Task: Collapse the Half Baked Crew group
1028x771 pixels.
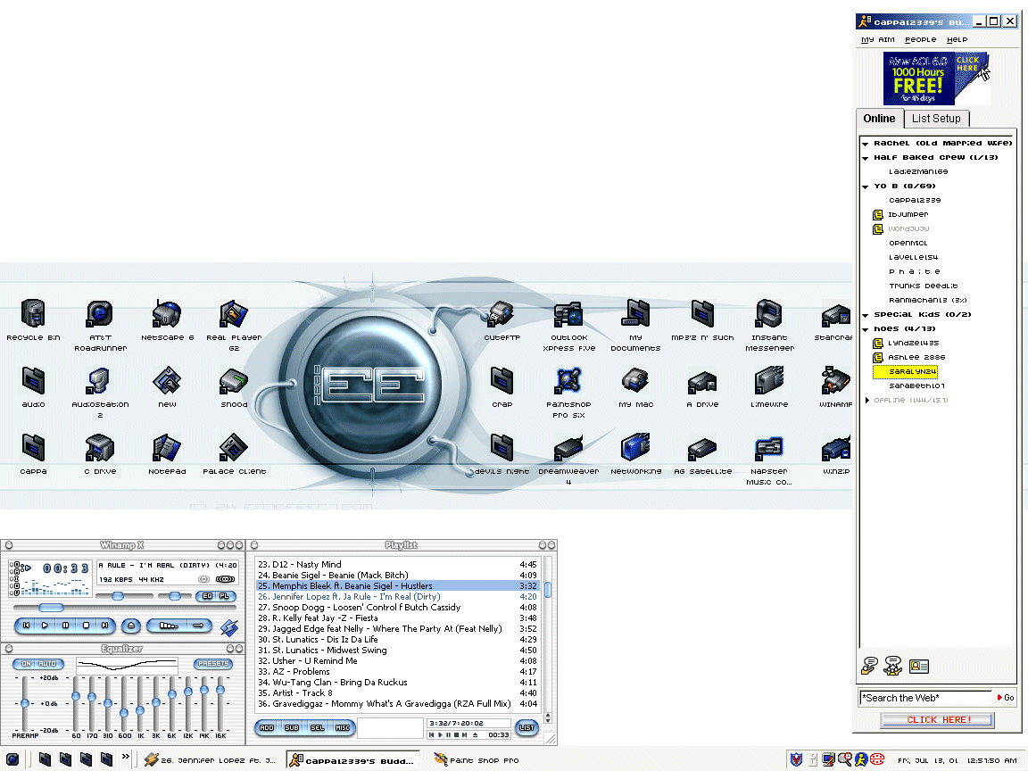Action: pos(866,158)
